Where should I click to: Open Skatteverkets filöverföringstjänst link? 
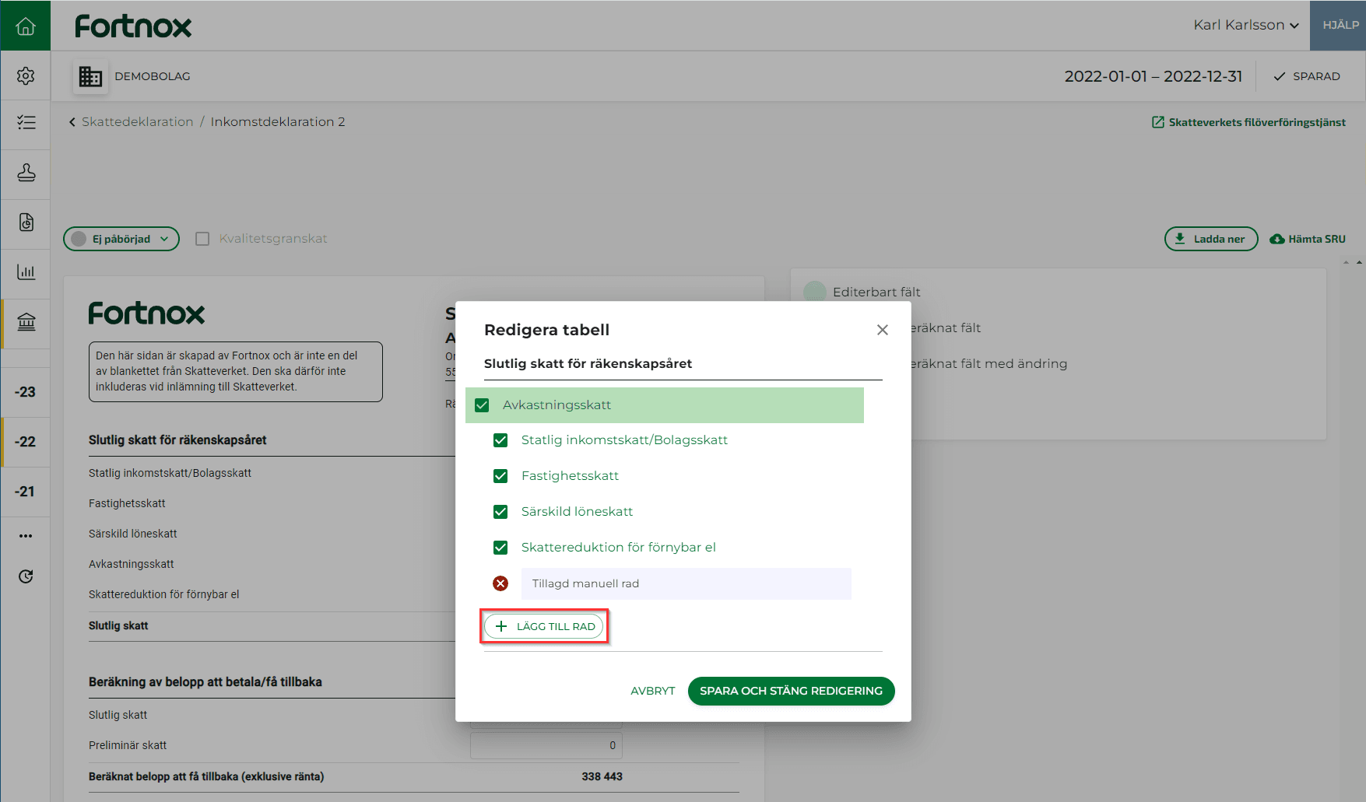click(x=1248, y=122)
